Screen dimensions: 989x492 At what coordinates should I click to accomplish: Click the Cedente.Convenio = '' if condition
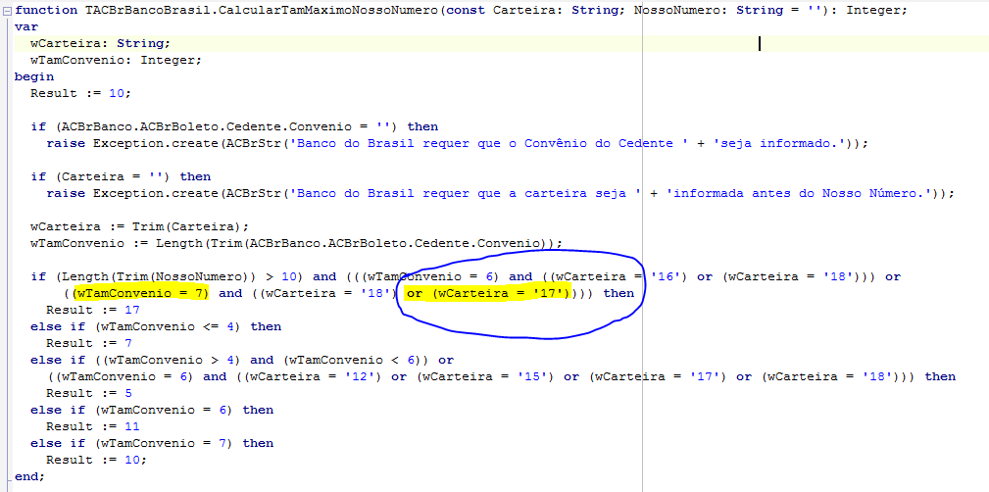(x=234, y=126)
